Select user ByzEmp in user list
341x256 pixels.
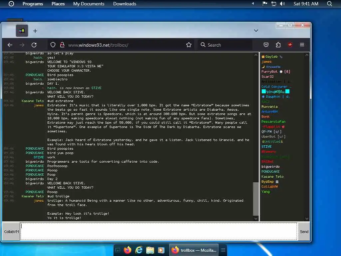click(x=270, y=182)
